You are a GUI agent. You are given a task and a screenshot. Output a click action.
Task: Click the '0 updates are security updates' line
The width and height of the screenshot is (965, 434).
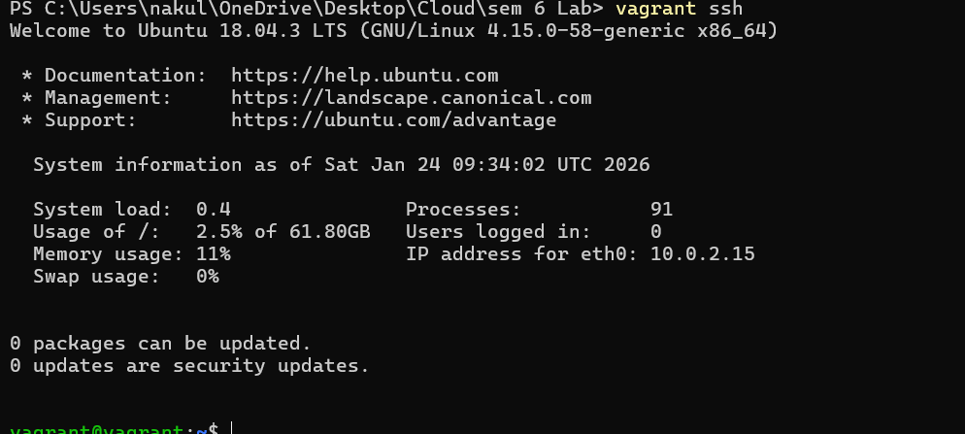coord(189,366)
